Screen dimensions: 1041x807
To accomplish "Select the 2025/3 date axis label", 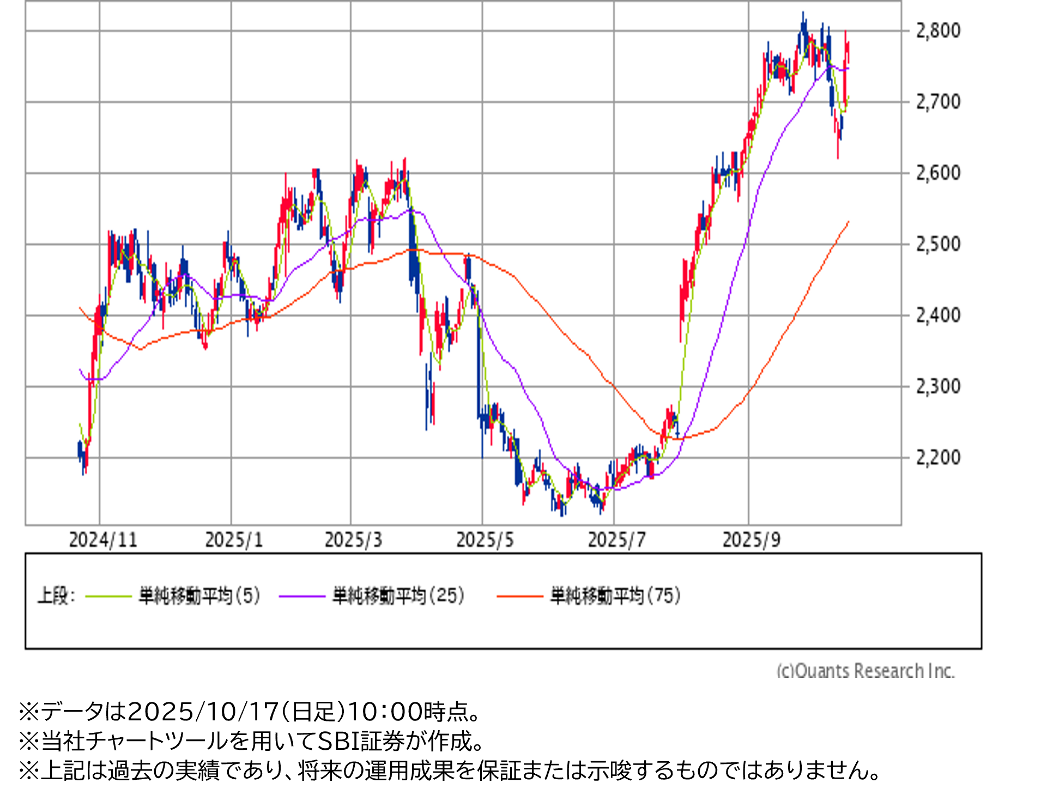I will click(x=353, y=540).
